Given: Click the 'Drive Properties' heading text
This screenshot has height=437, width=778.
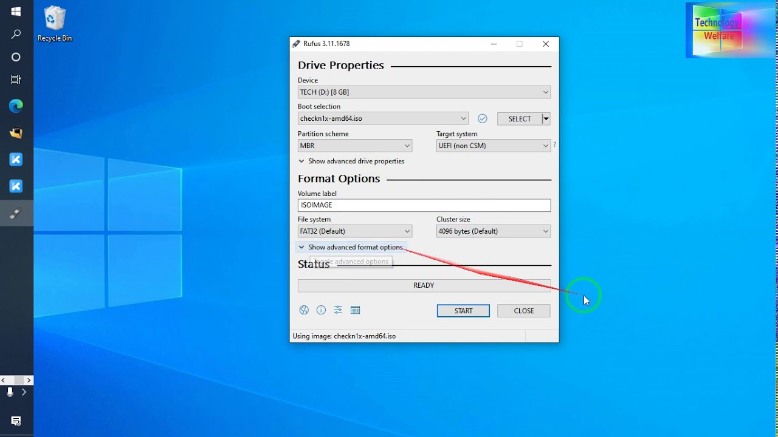Looking at the screenshot, I should coord(341,65).
